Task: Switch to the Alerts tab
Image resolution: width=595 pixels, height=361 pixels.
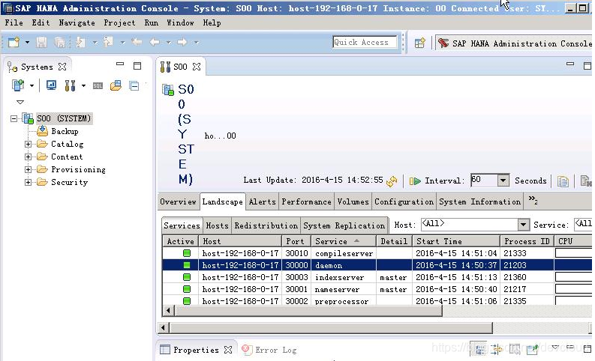Action: 262,201
